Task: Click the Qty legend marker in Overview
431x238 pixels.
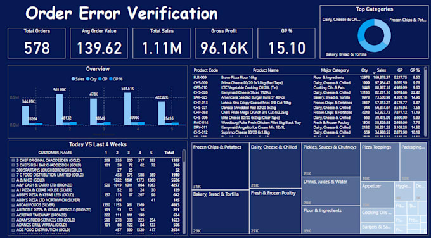Action: click(x=87, y=79)
